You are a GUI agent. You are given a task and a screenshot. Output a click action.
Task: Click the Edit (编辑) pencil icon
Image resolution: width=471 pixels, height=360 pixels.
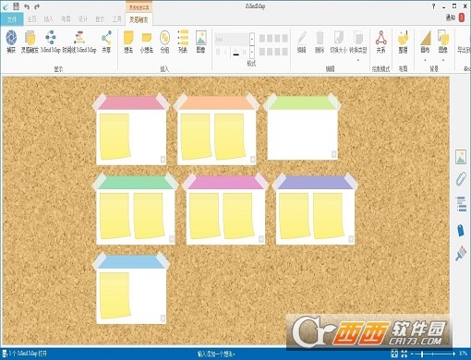click(x=302, y=38)
